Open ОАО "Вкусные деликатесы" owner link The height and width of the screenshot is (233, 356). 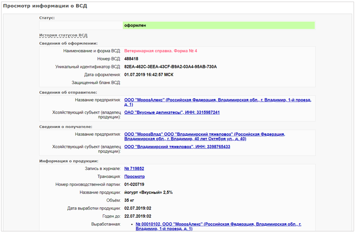tap(172, 112)
